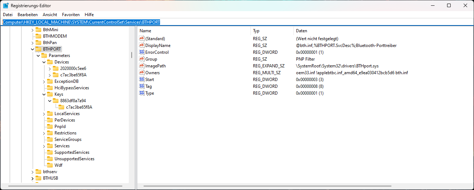This screenshot has height=190, width=474.
Task: Click the Devices folder icon
Action: (x=50, y=62)
